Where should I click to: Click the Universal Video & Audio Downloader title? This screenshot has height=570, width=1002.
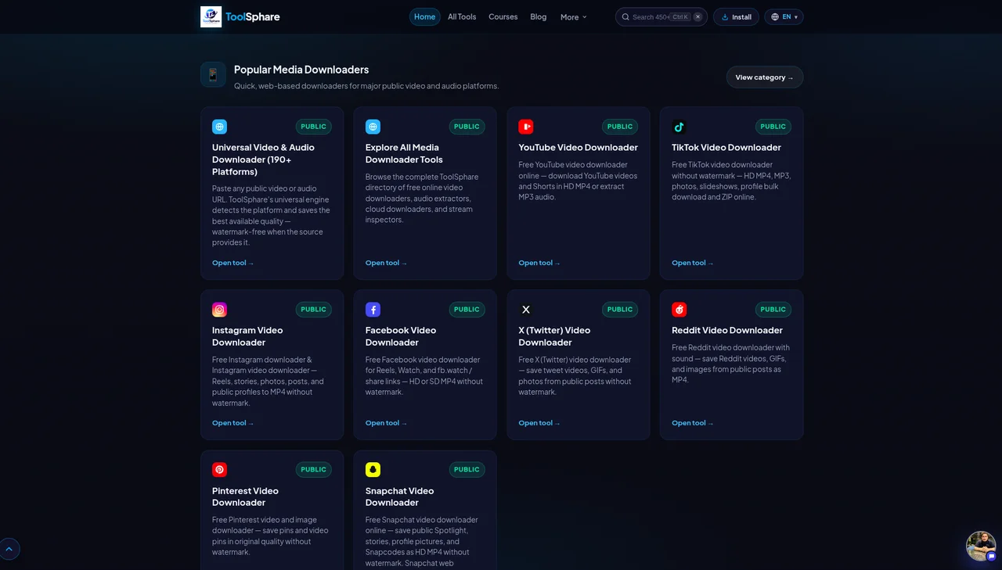(263, 160)
